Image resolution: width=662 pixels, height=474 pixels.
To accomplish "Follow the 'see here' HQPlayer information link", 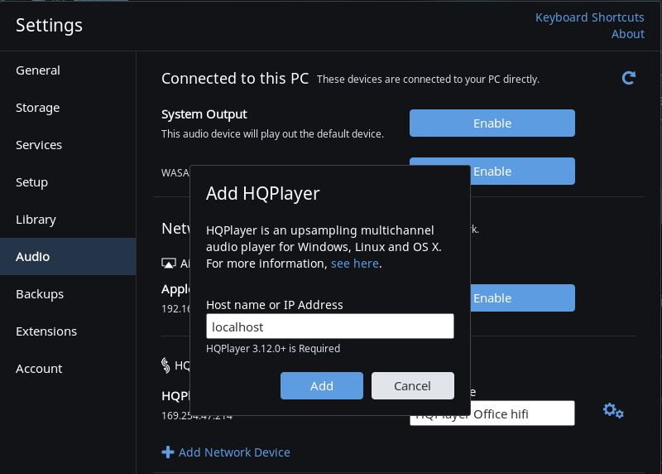I will (355, 264).
